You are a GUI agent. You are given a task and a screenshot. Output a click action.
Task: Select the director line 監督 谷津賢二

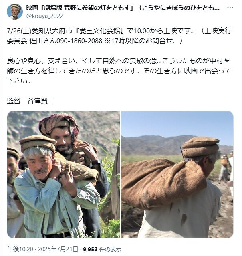click(x=31, y=101)
